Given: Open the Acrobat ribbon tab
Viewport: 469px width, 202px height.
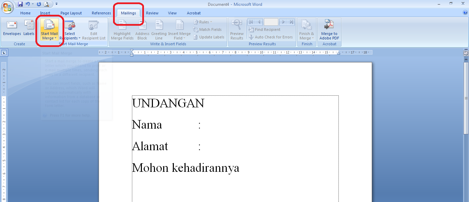Looking at the screenshot, I should tap(193, 13).
